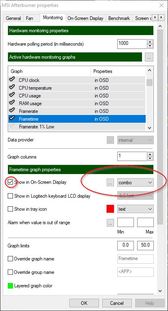Decrease hardware polling period spinner

pos(151,46)
